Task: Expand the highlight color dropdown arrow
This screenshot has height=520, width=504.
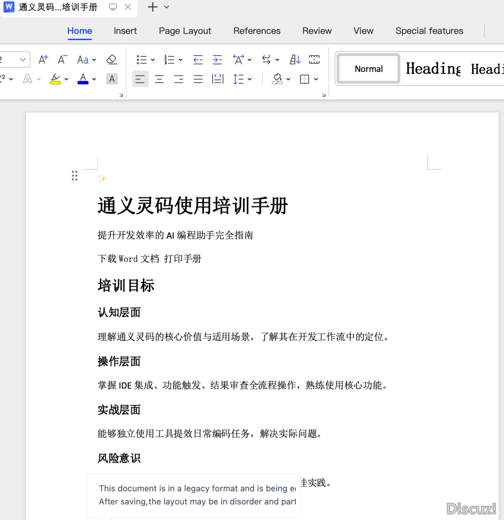Action: tap(66, 79)
